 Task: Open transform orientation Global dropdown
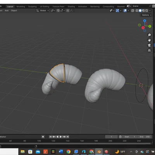click(x=43, y=10)
